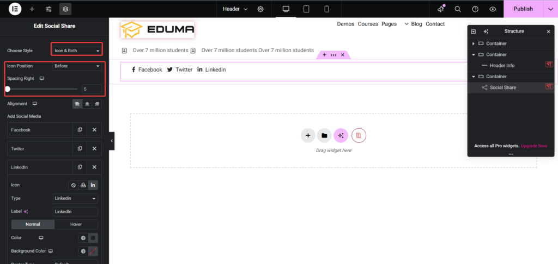Click the Label text field
558x264 pixels.
[75, 211]
